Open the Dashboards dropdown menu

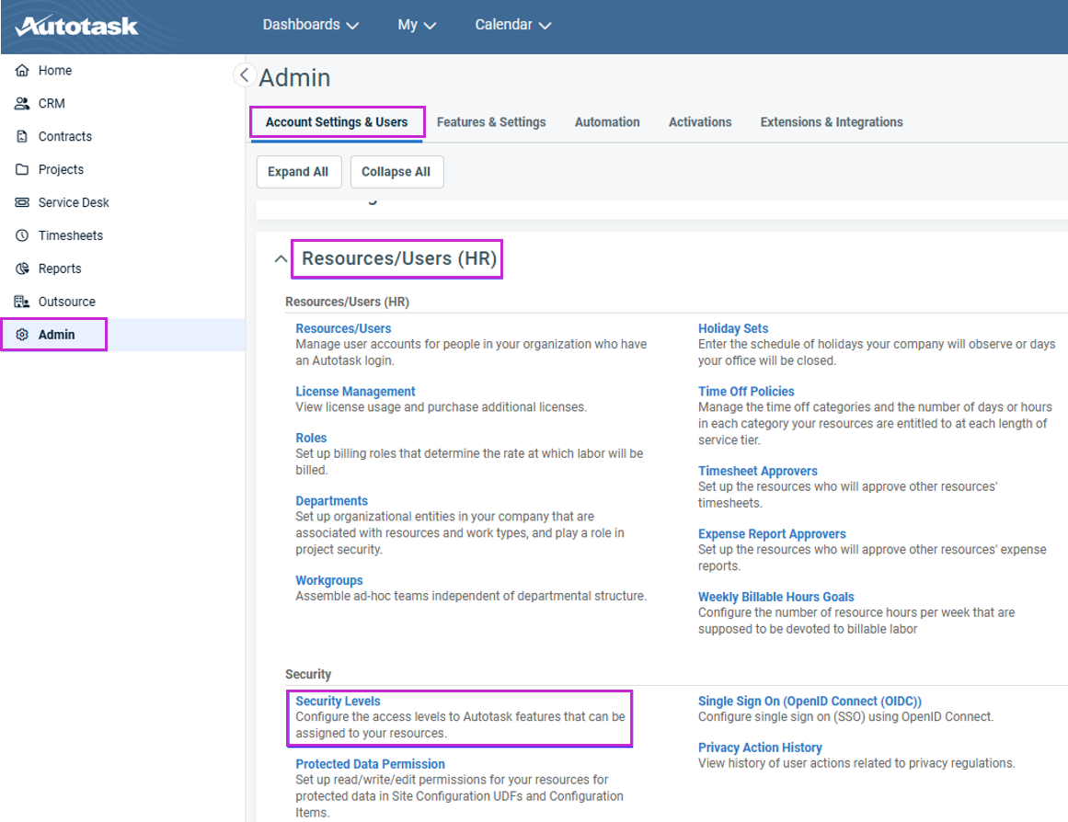click(310, 25)
